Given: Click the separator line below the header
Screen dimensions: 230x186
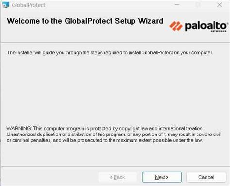Looking at the screenshot, I should 115,43.
